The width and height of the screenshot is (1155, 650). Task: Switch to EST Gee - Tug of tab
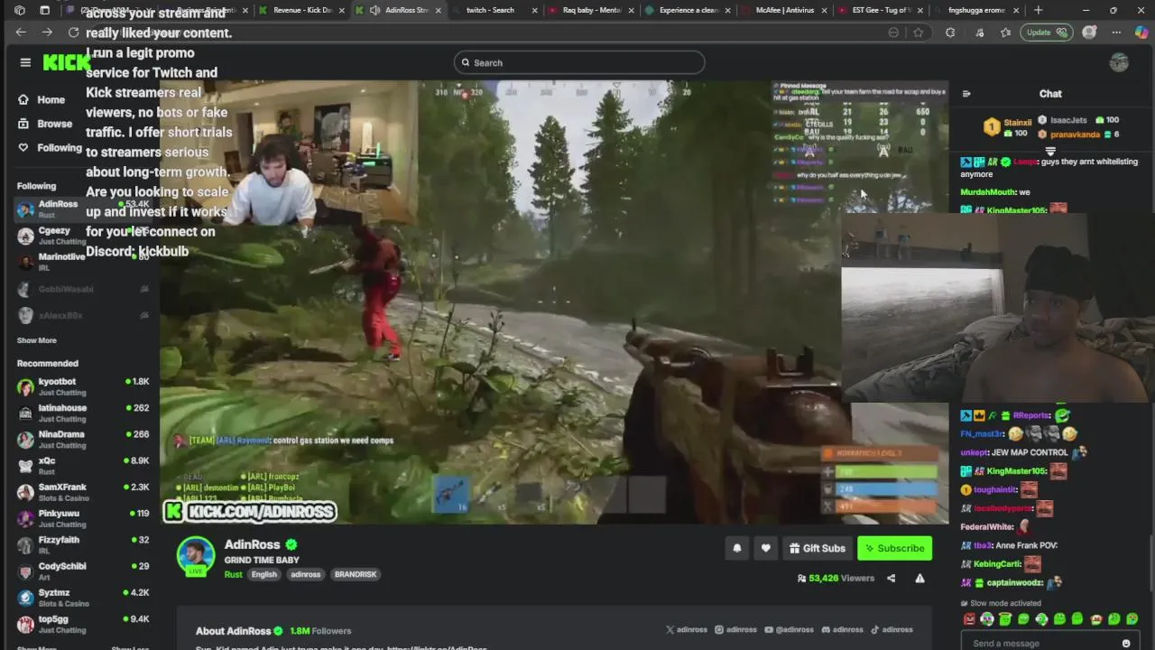point(882,10)
